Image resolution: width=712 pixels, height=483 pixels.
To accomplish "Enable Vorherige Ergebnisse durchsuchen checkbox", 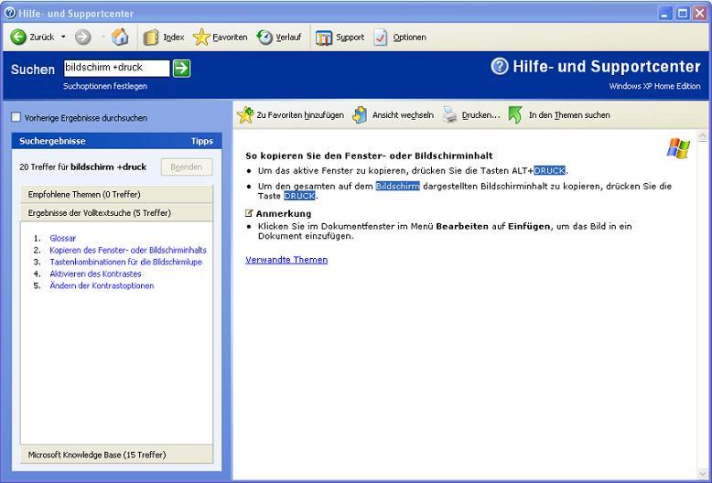I will 16,118.
